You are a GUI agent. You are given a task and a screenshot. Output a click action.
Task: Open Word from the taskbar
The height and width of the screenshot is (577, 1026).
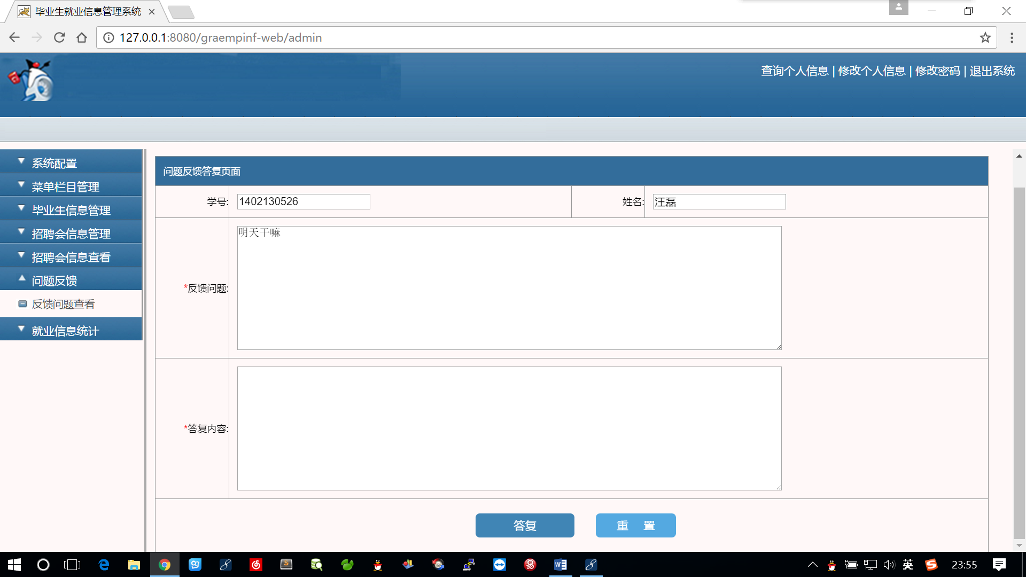pyautogui.click(x=560, y=565)
